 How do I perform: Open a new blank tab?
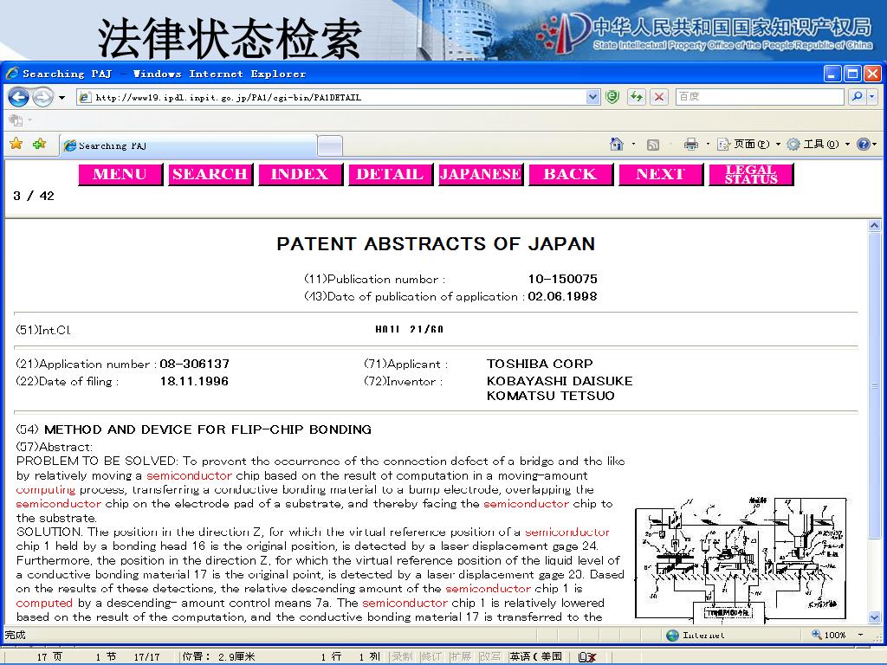[330, 145]
